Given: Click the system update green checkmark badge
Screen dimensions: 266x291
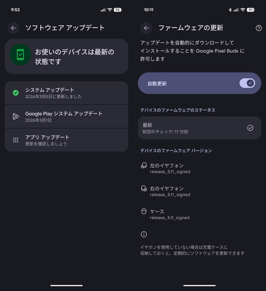Looking at the screenshot, I should [x=15, y=93].
